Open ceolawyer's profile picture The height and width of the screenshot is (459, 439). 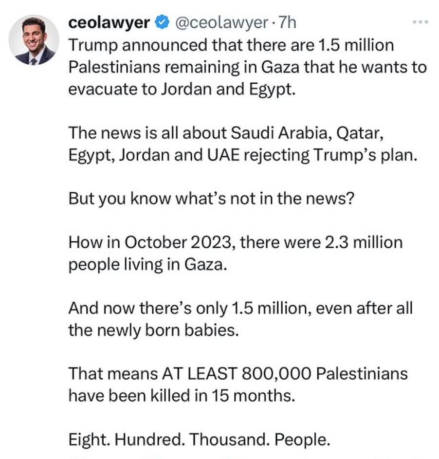34,40
